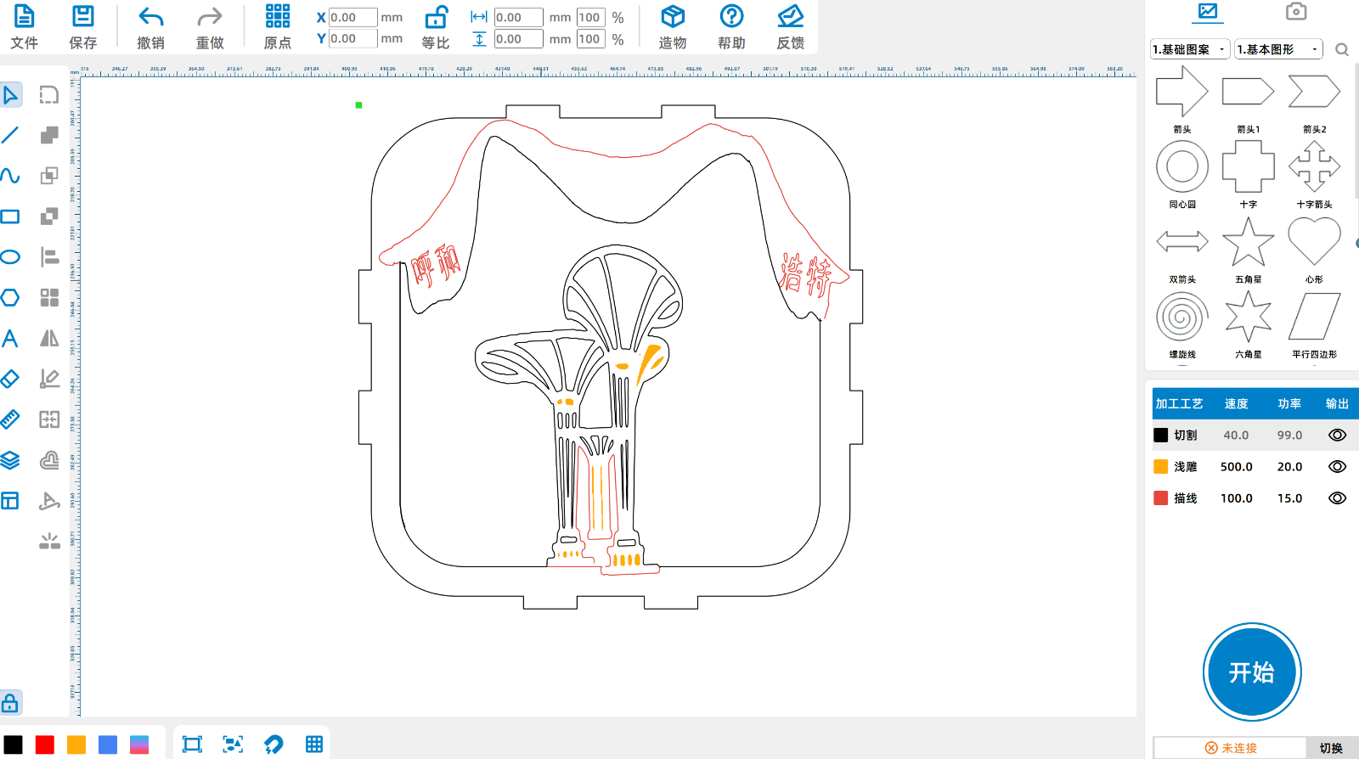
Task: Expand the 1.基础图案 category dropdown
Action: point(1190,49)
